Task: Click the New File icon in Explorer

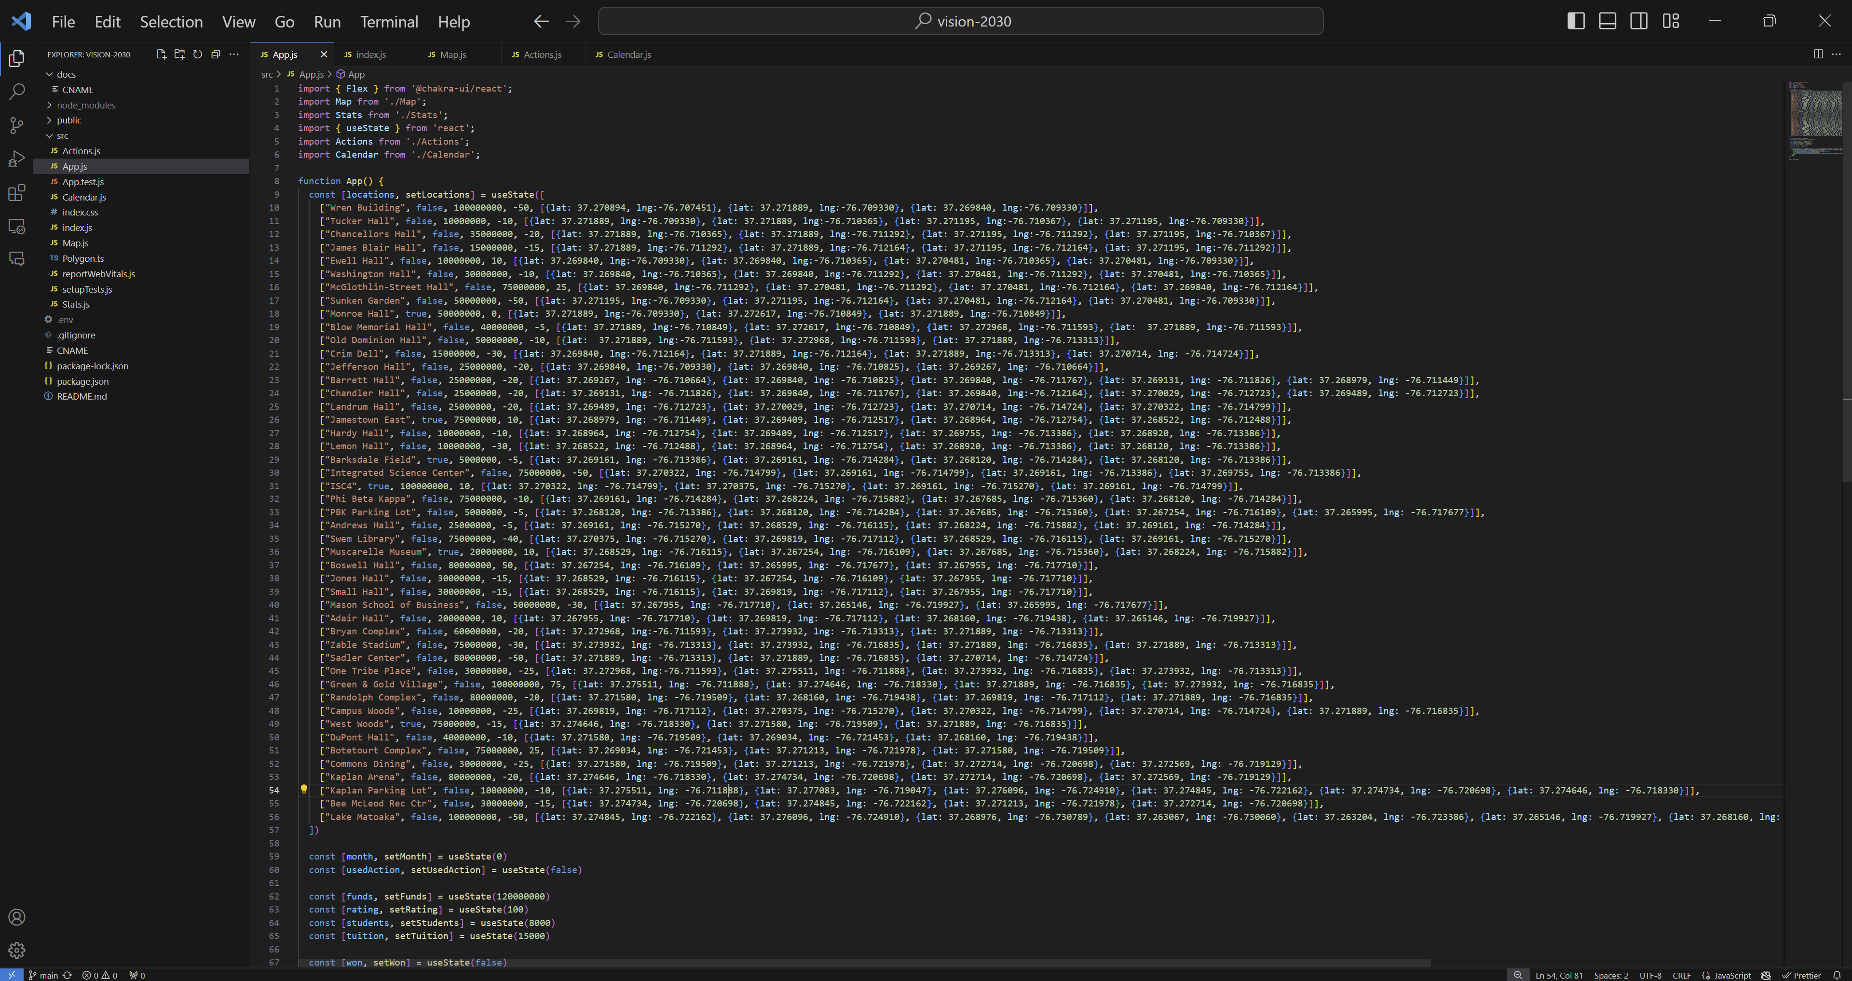Action: [x=161, y=54]
